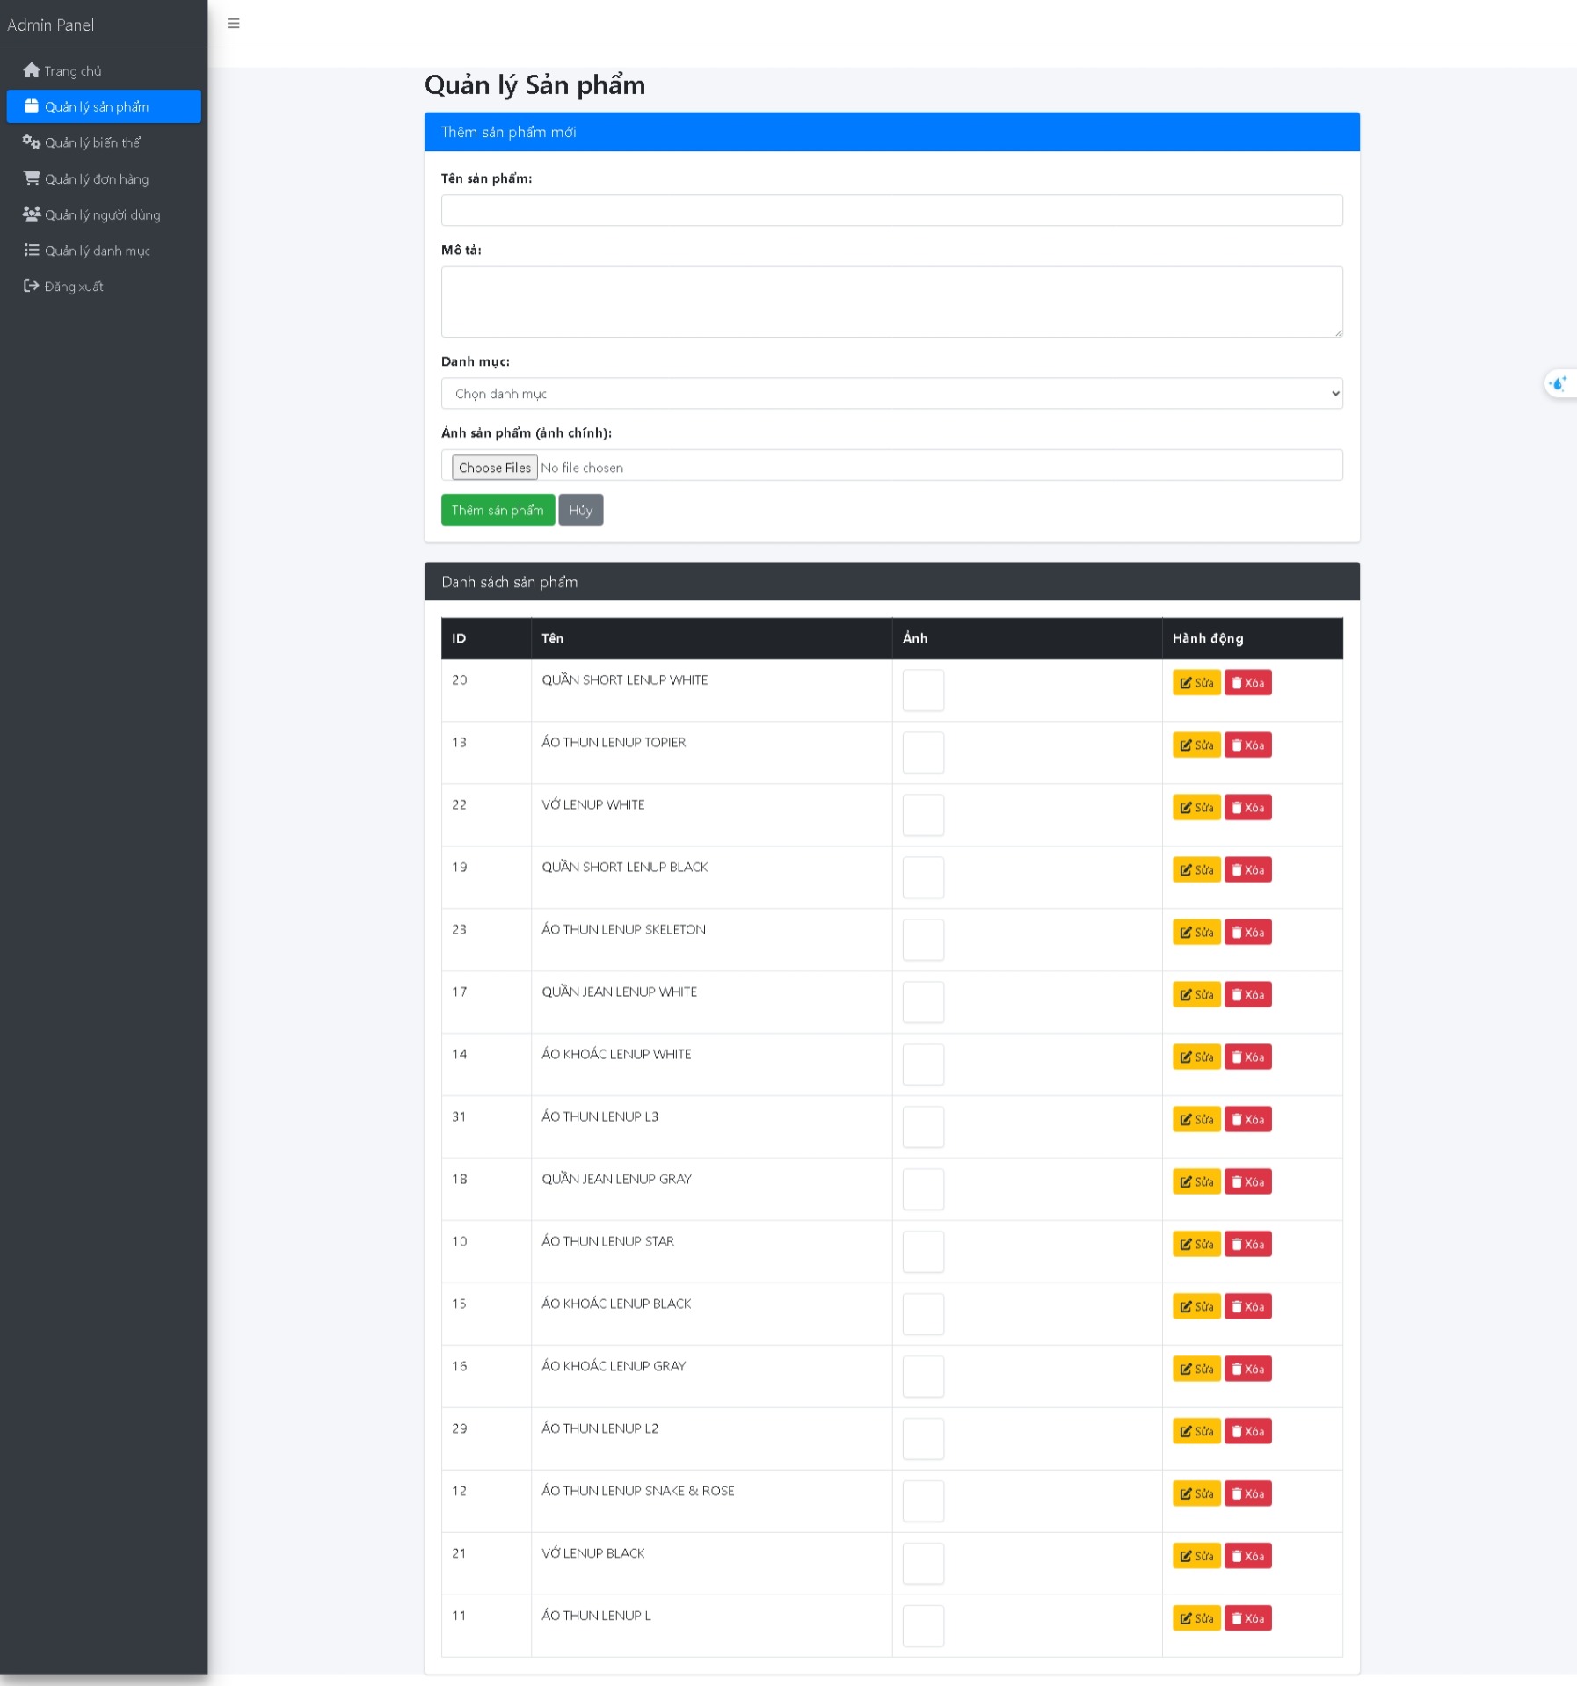Viewport: 1577px width, 1686px height.
Task: Click the Admin Panel brand link
Action: tap(51, 25)
